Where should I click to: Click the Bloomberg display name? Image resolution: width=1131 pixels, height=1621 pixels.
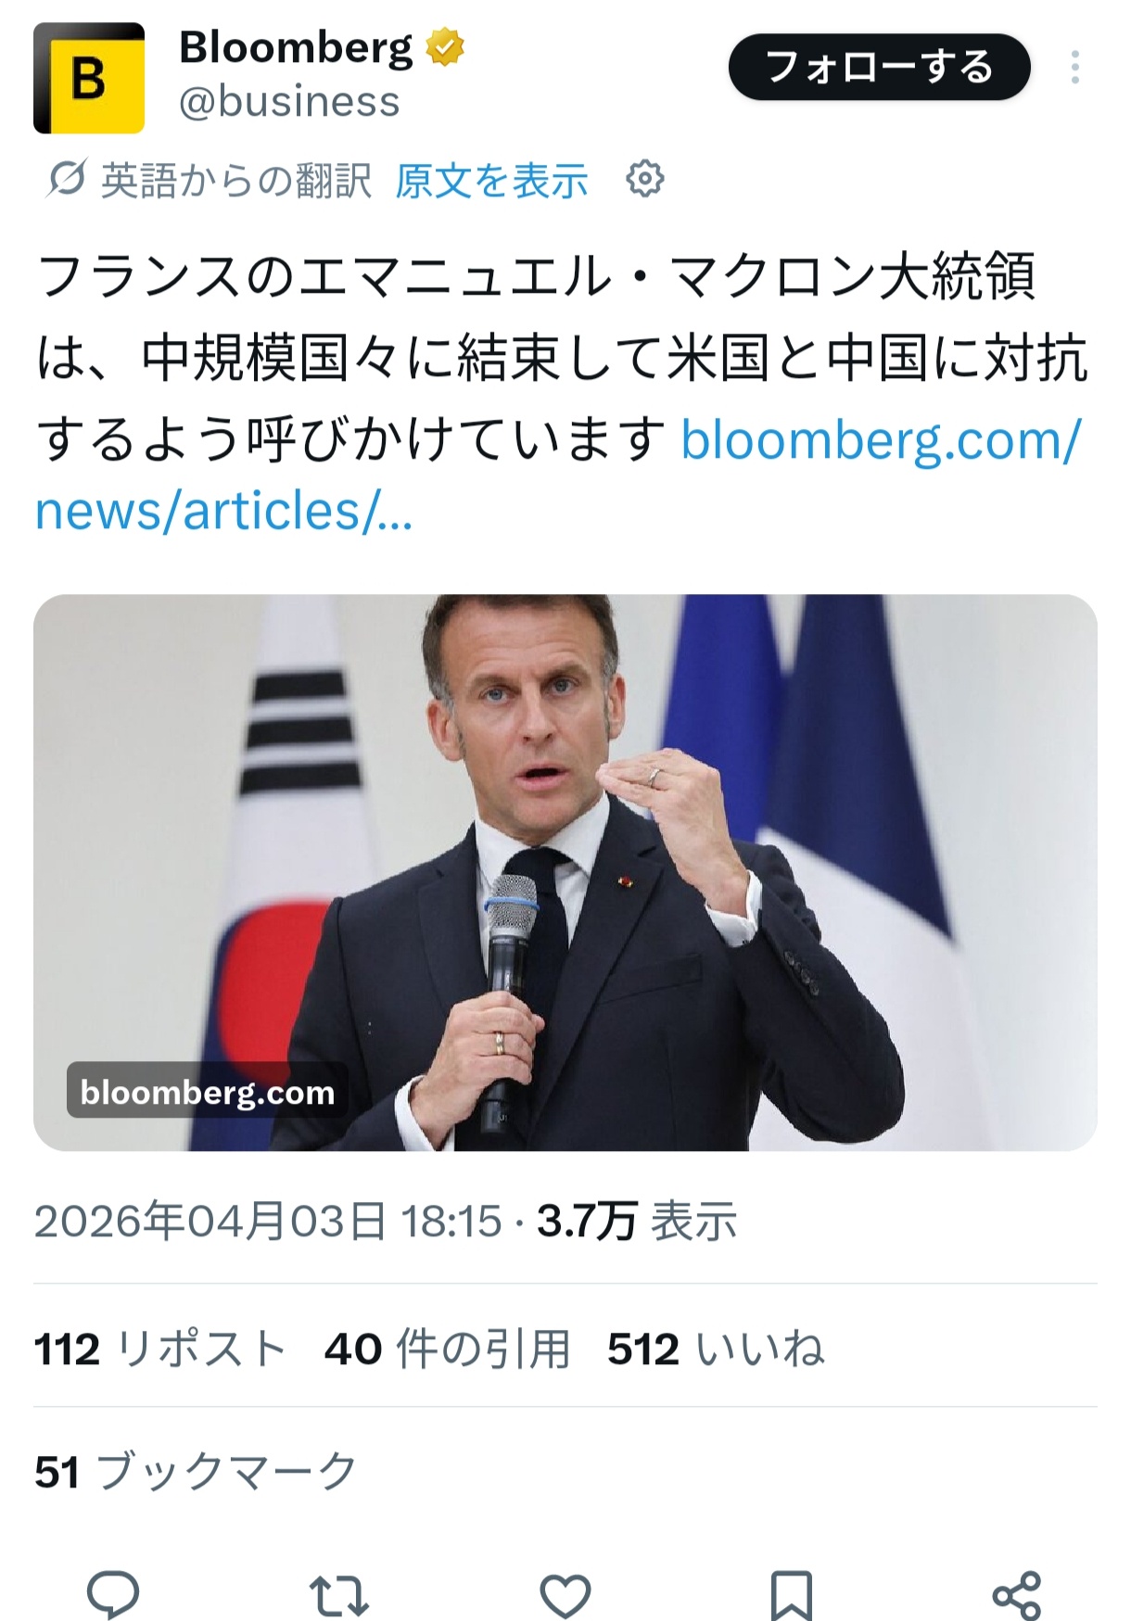pyautogui.click(x=296, y=47)
